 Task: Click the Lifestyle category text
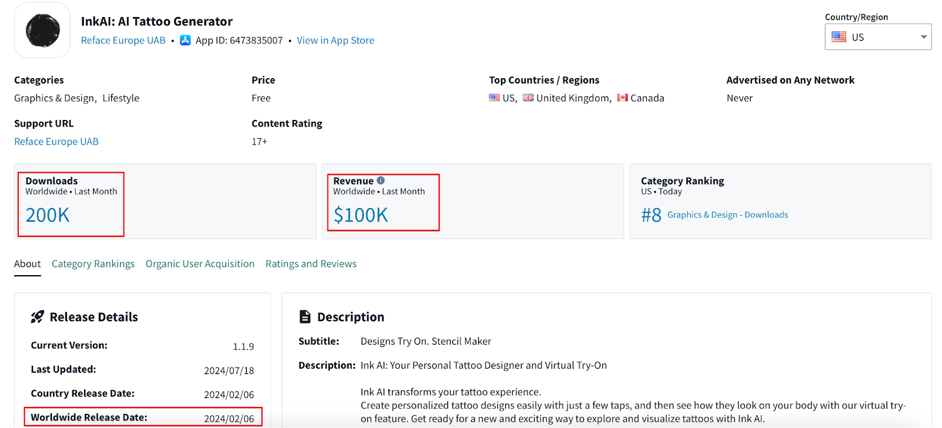pos(121,98)
